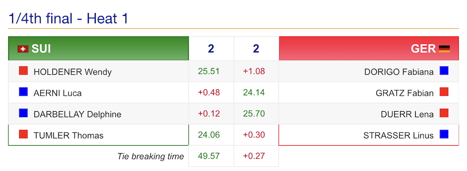Click the Swiss flag icon next to SUI
This screenshot has height=171, width=467.
[23, 49]
